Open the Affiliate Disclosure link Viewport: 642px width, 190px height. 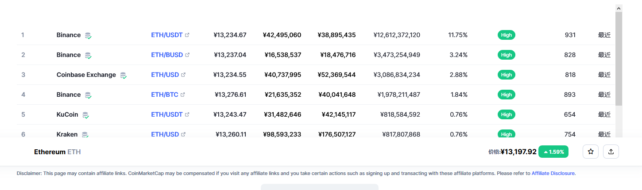coord(553,173)
